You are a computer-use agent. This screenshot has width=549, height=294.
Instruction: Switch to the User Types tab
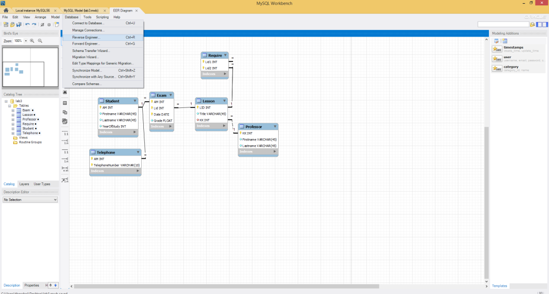tap(42, 184)
